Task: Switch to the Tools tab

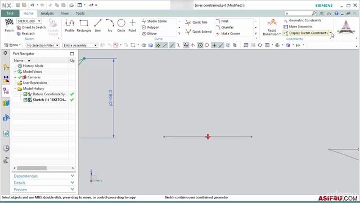Action: coord(80,14)
